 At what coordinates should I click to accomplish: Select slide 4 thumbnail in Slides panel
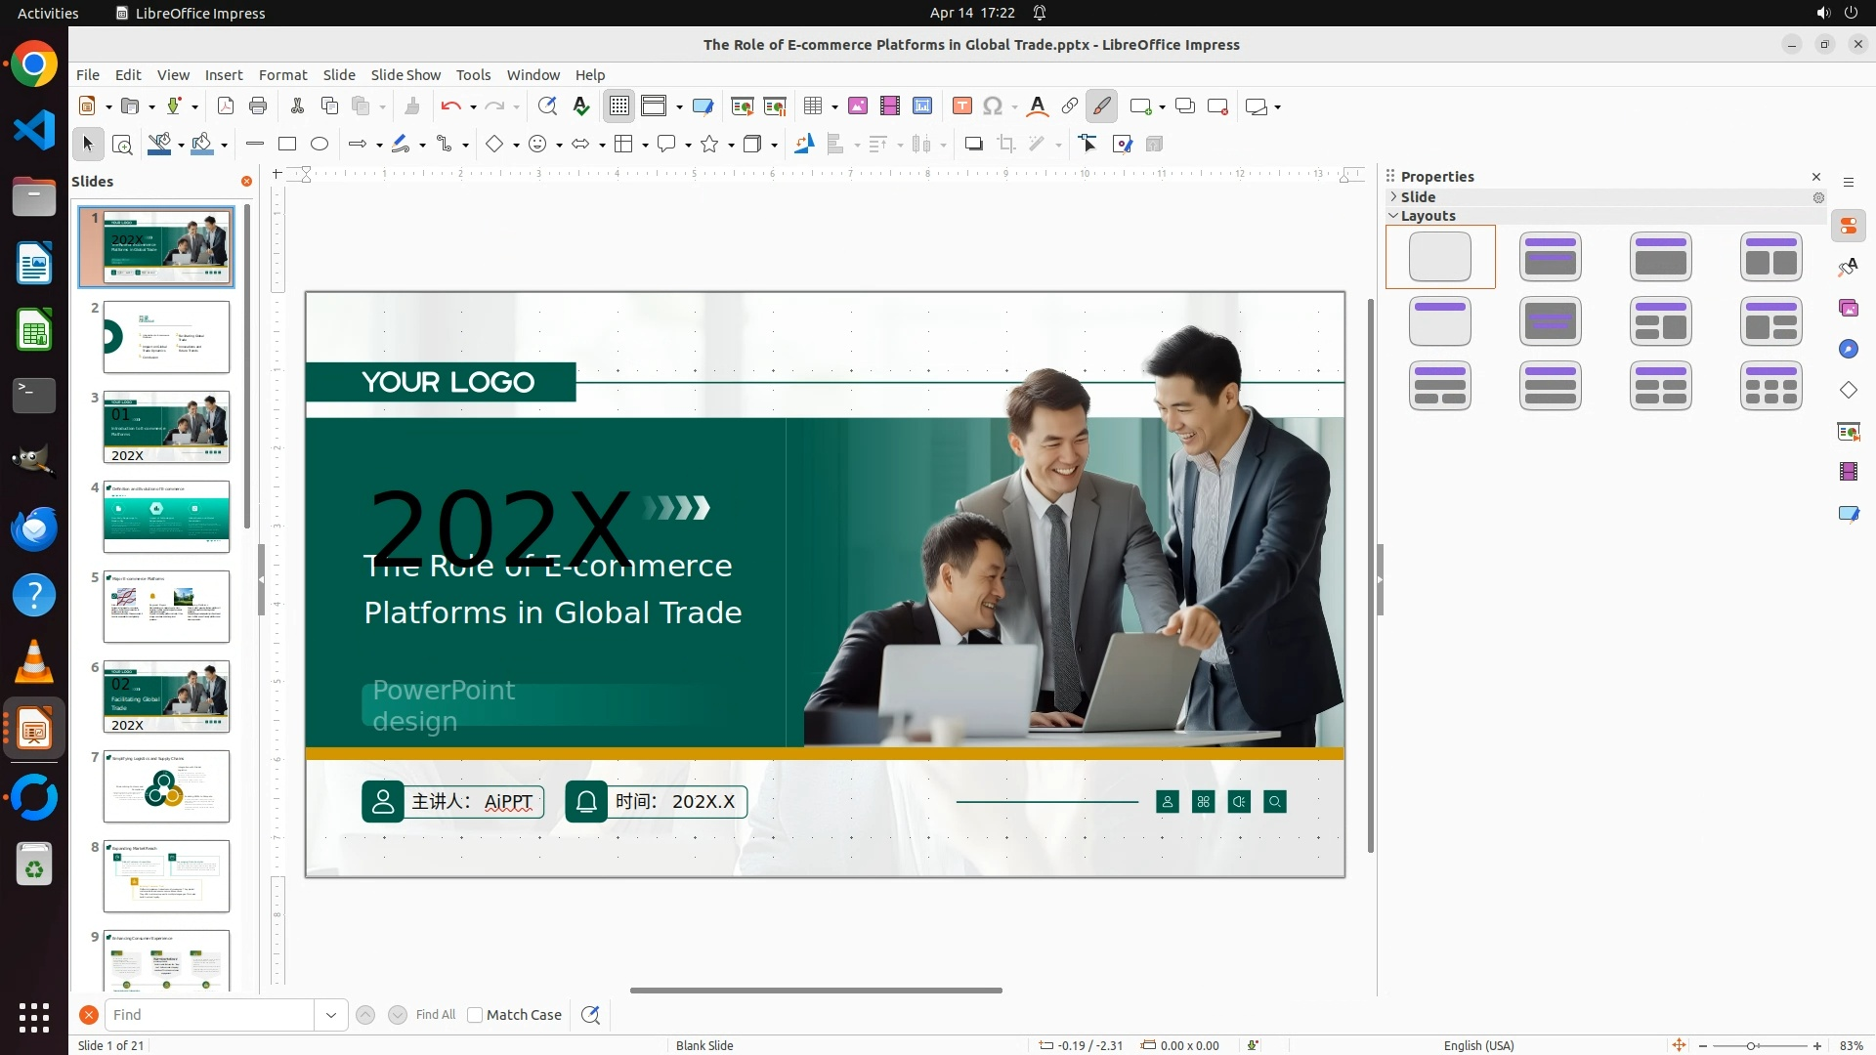pos(166,517)
